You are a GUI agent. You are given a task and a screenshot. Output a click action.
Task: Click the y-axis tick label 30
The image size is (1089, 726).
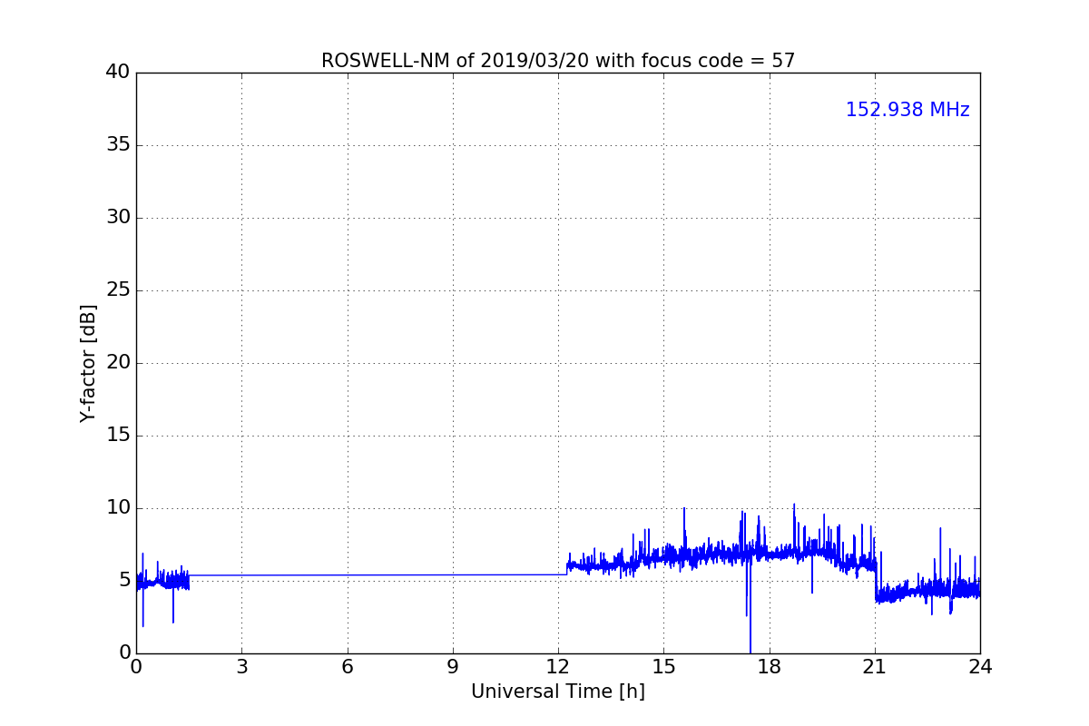[x=118, y=218]
